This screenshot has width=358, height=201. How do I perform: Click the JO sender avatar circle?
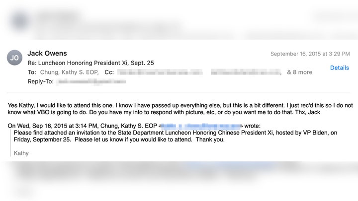[x=14, y=58]
